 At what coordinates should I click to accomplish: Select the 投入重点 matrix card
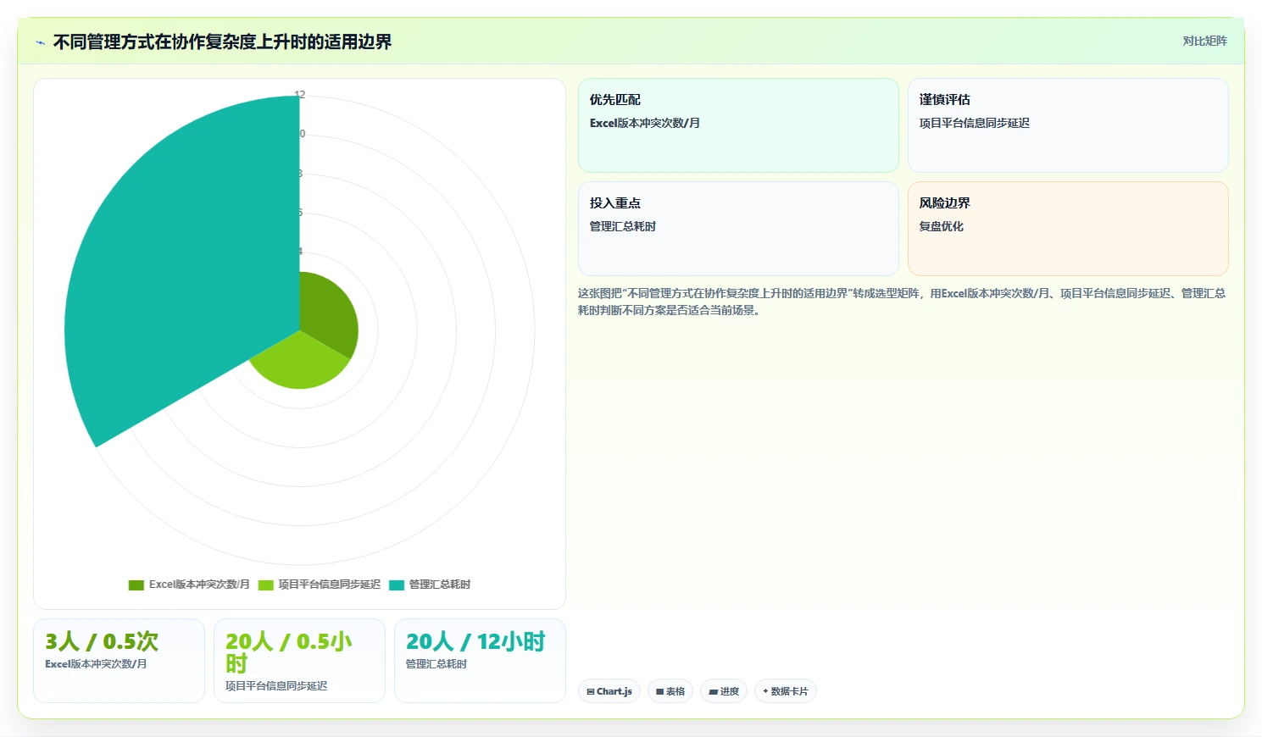pyautogui.click(x=738, y=229)
